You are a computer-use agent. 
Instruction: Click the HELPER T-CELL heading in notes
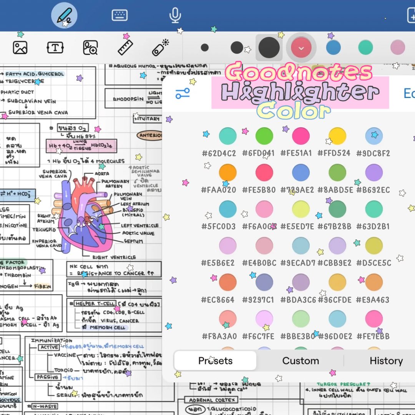pos(95,304)
